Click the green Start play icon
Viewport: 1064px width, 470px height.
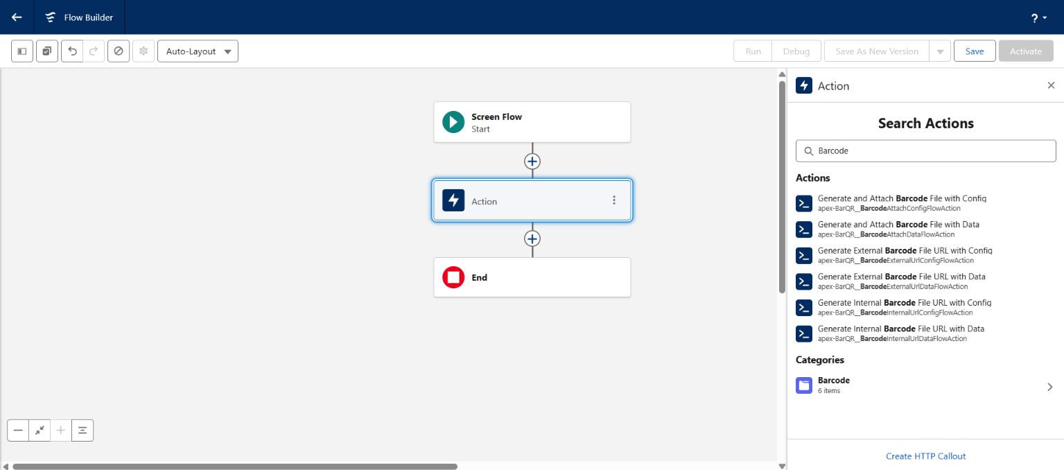coord(453,122)
